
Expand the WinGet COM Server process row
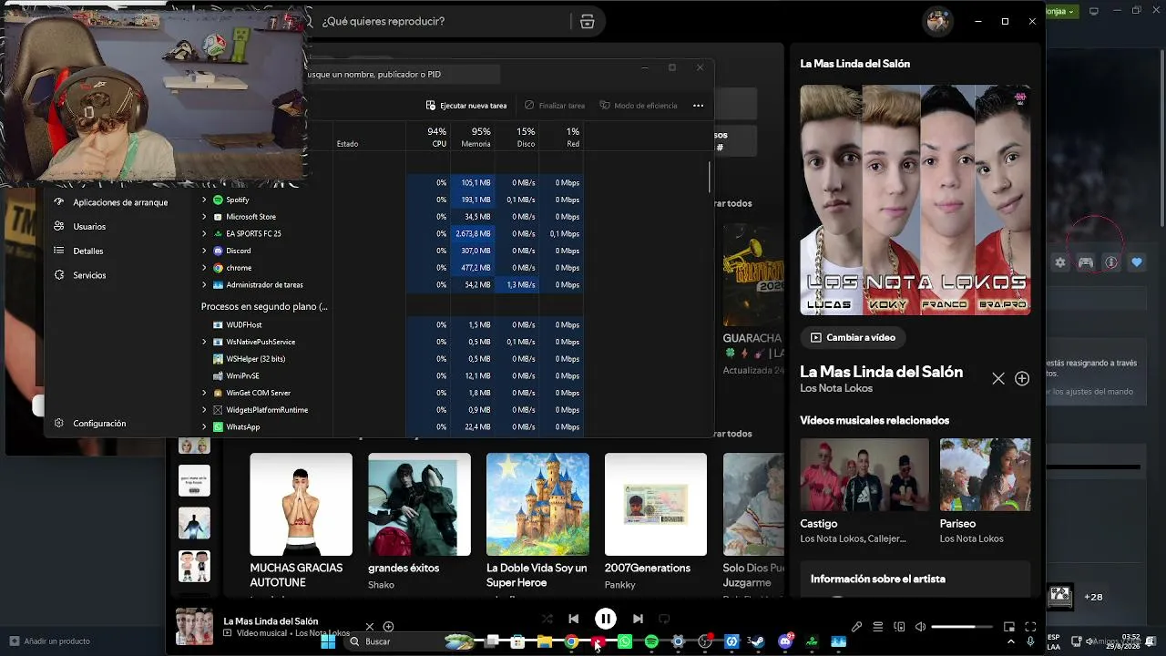tap(204, 393)
